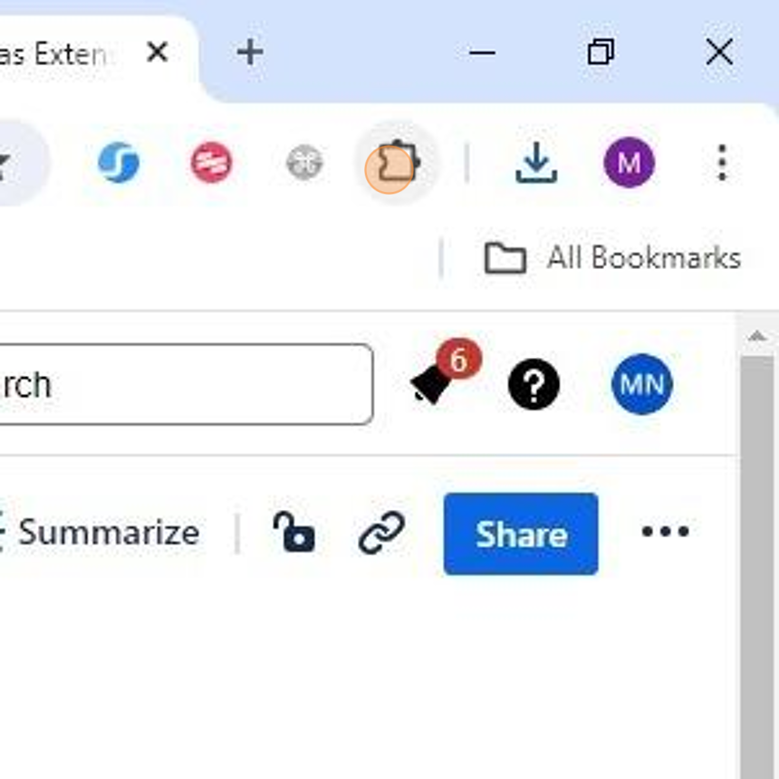The height and width of the screenshot is (779, 779).
Task: Open the Chrome Extensions puzzle icon
Action: tap(397, 165)
